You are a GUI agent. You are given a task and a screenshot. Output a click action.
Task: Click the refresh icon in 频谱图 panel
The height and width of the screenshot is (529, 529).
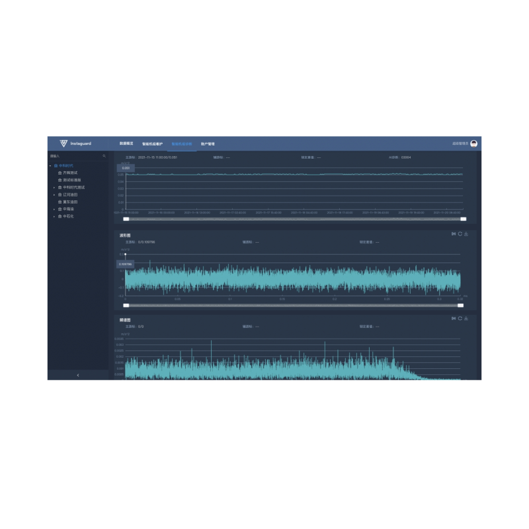coord(460,318)
